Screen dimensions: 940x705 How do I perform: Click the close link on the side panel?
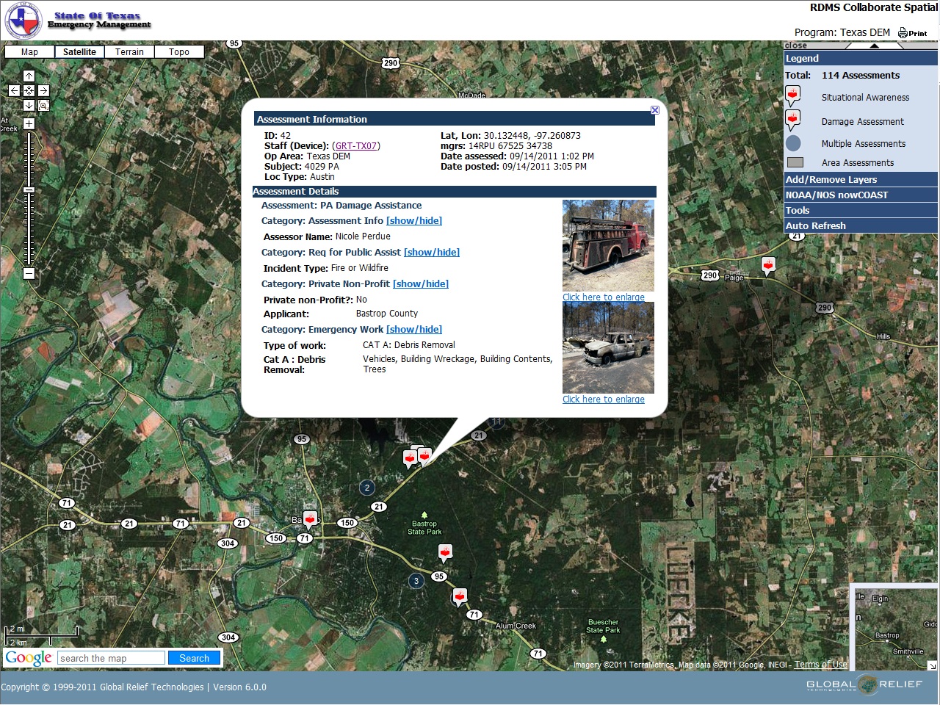[x=796, y=46]
